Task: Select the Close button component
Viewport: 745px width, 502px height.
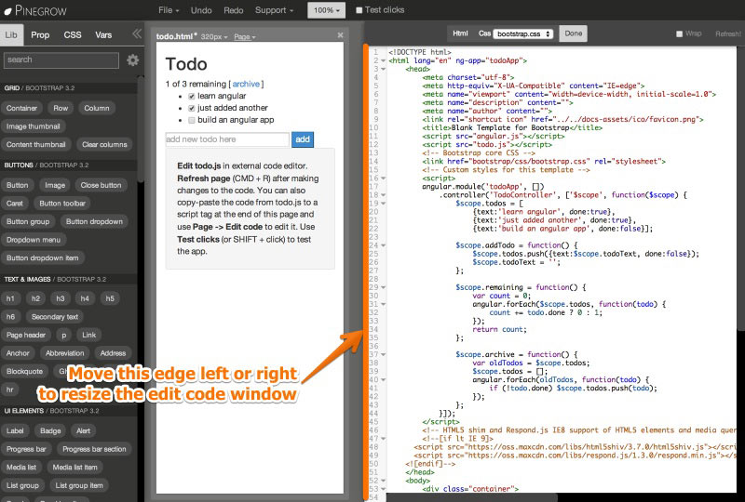Action: tap(101, 185)
